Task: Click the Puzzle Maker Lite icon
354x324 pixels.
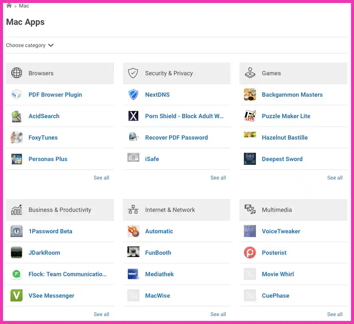Action: 250,116
